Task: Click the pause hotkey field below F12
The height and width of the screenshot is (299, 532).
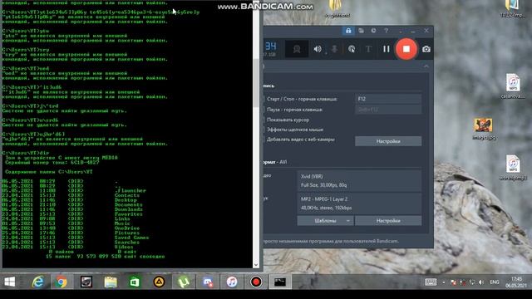Action: pos(388,110)
